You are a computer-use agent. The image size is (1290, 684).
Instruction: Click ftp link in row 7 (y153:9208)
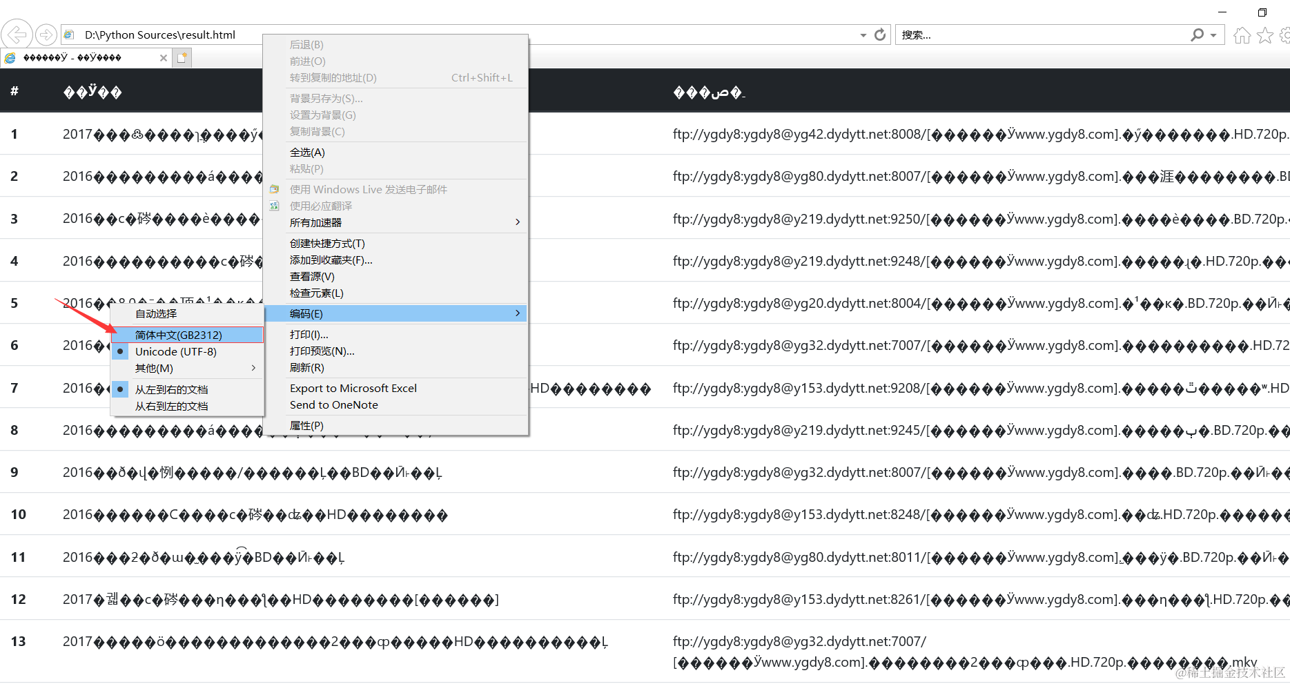click(981, 388)
